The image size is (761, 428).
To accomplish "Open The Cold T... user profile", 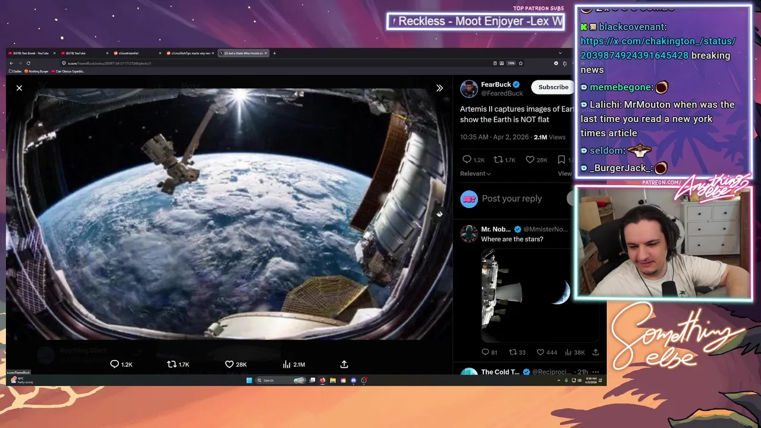I will point(500,372).
